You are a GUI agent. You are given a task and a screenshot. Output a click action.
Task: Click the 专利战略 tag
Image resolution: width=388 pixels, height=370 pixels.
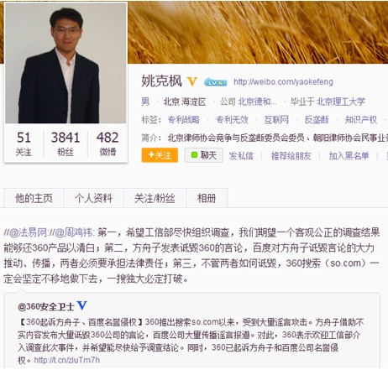tap(184, 120)
